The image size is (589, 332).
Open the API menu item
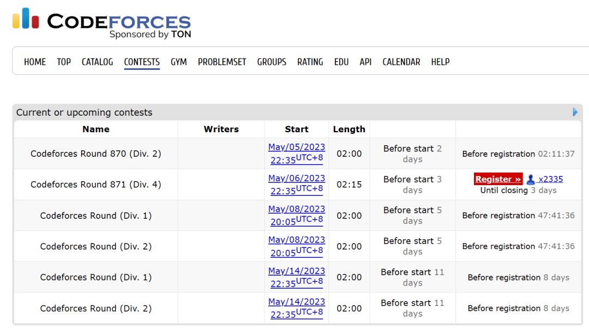click(x=365, y=62)
